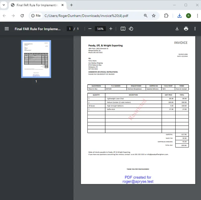Reload the PDF page

tap(22, 16)
